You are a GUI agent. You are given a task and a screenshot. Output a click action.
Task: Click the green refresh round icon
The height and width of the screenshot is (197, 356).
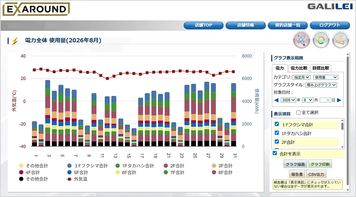tap(321, 40)
